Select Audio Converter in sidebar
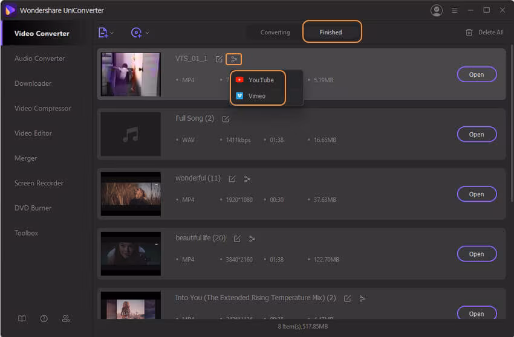This screenshot has width=514, height=337. [40, 59]
